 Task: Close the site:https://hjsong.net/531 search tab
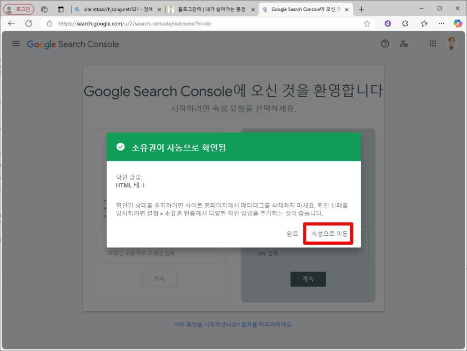pos(159,9)
